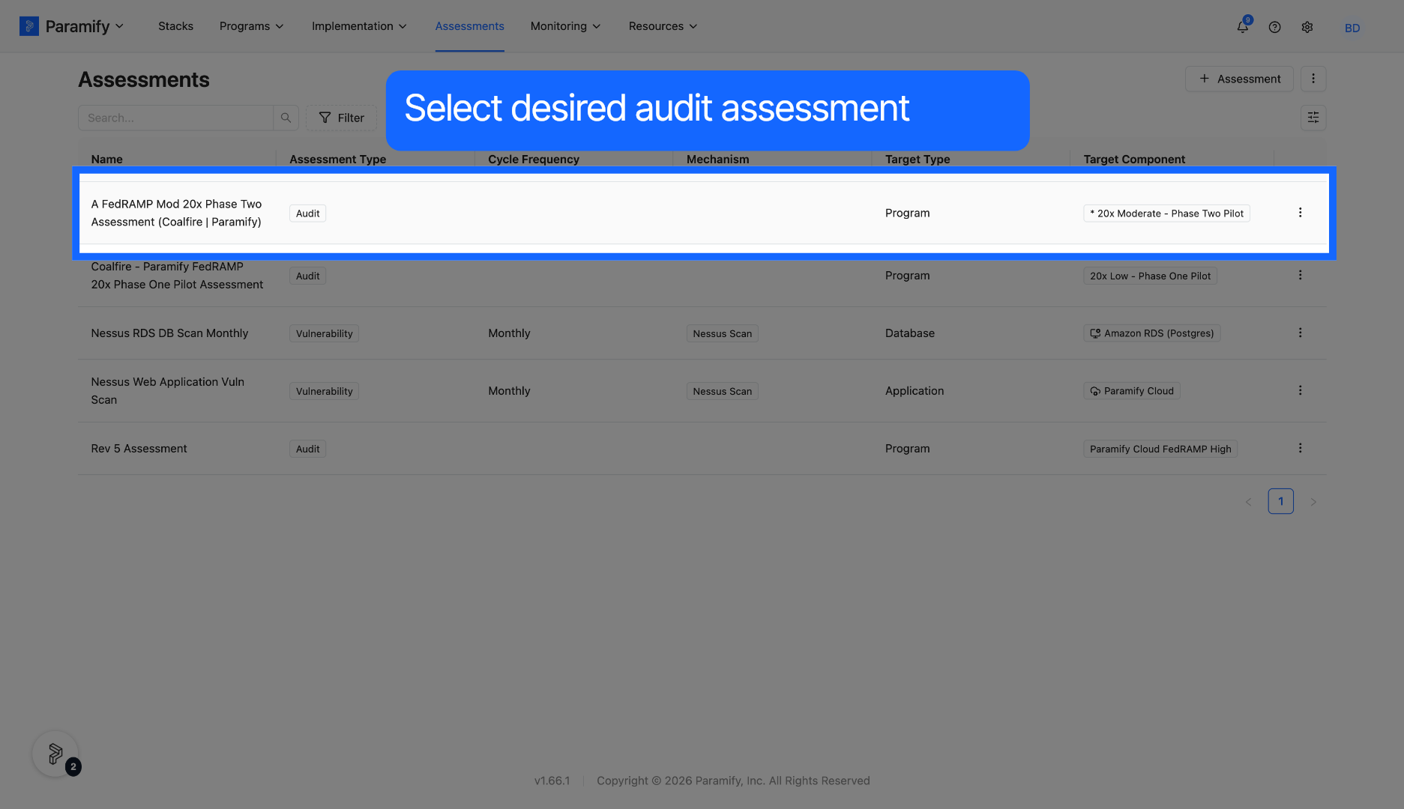
Task: Open Coalfire - Paramify FedRAMP 20x Phase One Pilot Assessment
Action: tap(177, 275)
